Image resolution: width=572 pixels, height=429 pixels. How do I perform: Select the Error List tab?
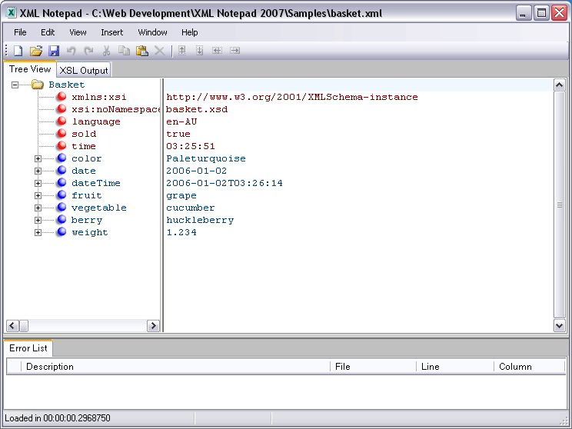[x=28, y=348]
